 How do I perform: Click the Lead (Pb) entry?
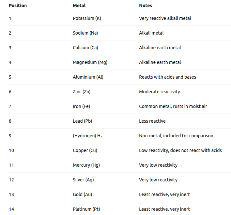[83, 121]
